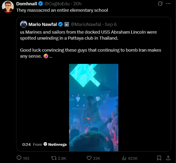Click the Domhnall display name
The height and width of the screenshot is (163, 176).
(27, 4)
